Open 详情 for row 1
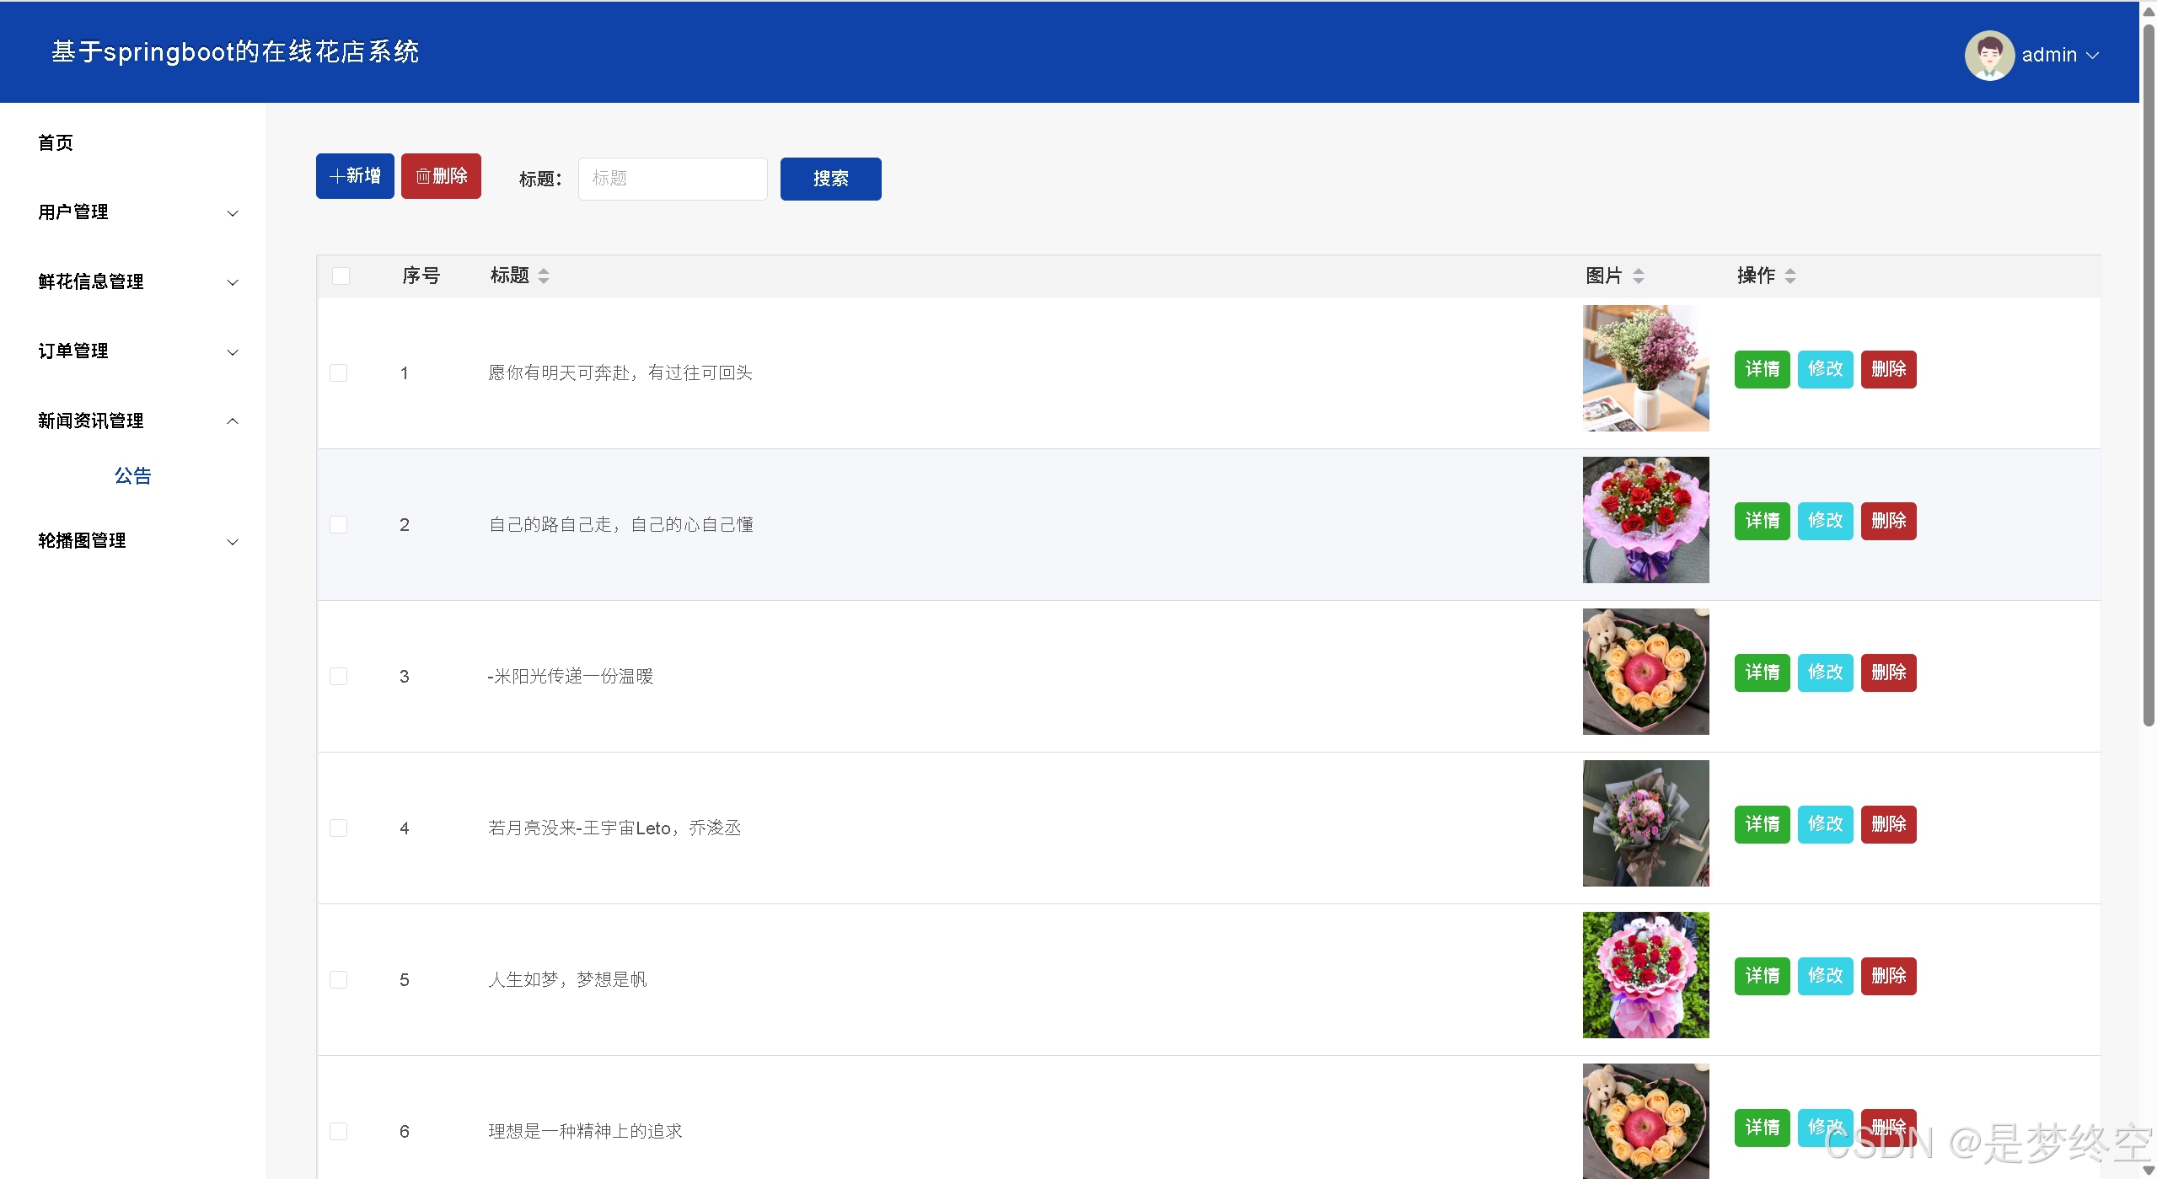Viewport: 2157px width, 1179px height. pyautogui.click(x=1762, y=369)
